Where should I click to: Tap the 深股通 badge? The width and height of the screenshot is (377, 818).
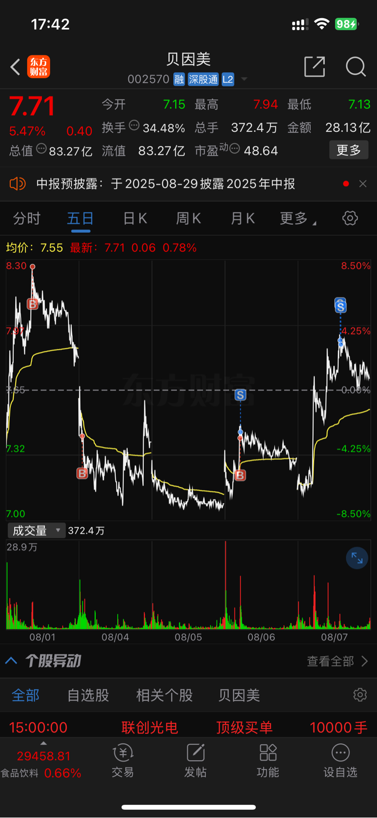[x=203, y=79]
